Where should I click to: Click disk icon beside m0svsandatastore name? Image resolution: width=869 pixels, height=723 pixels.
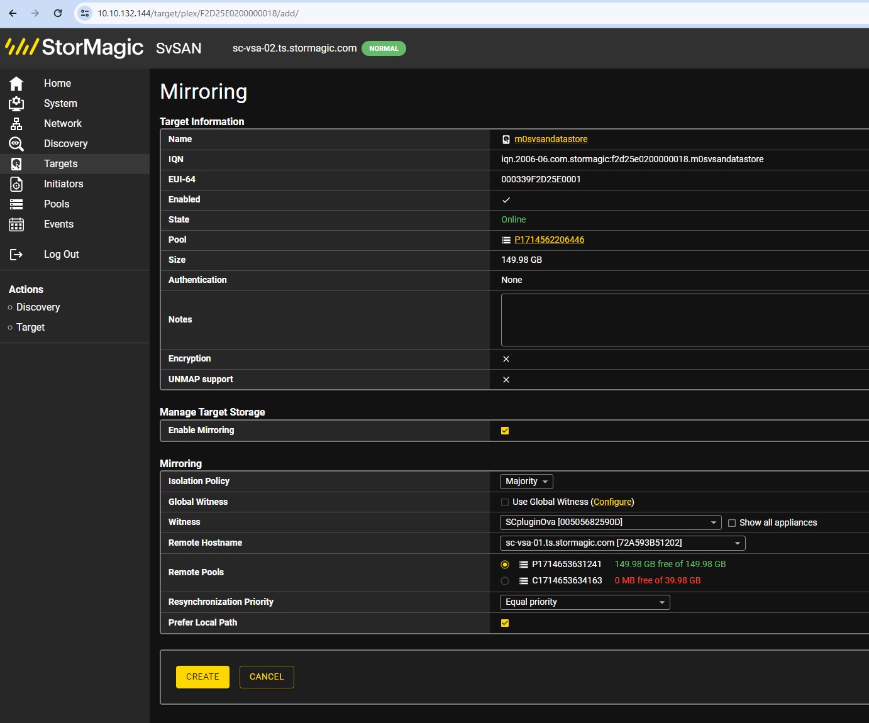pos(506,140)
